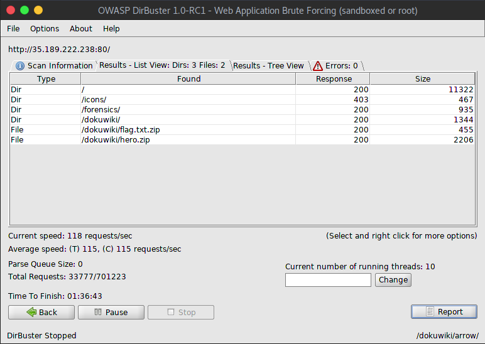Switch to the Results - List View tab

point(163,65)
